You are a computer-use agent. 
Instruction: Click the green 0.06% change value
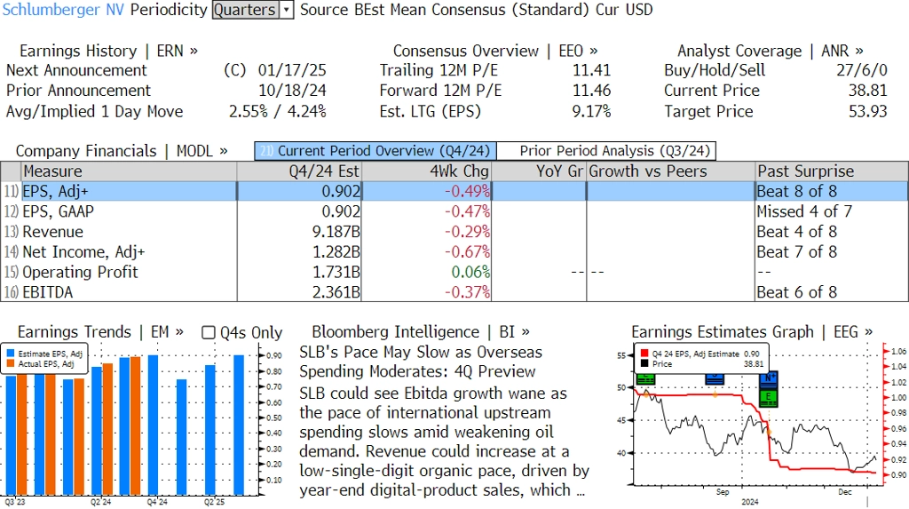click(x=470, y=272)
